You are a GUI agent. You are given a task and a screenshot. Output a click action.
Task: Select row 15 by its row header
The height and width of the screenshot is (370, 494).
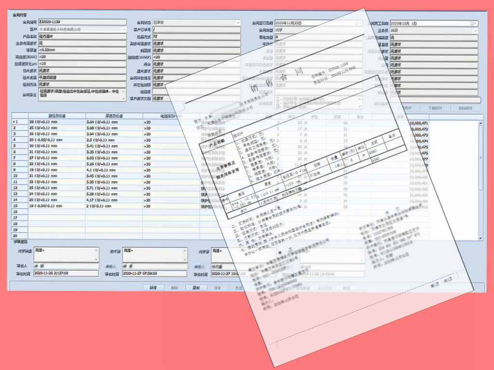click(20, 206)
